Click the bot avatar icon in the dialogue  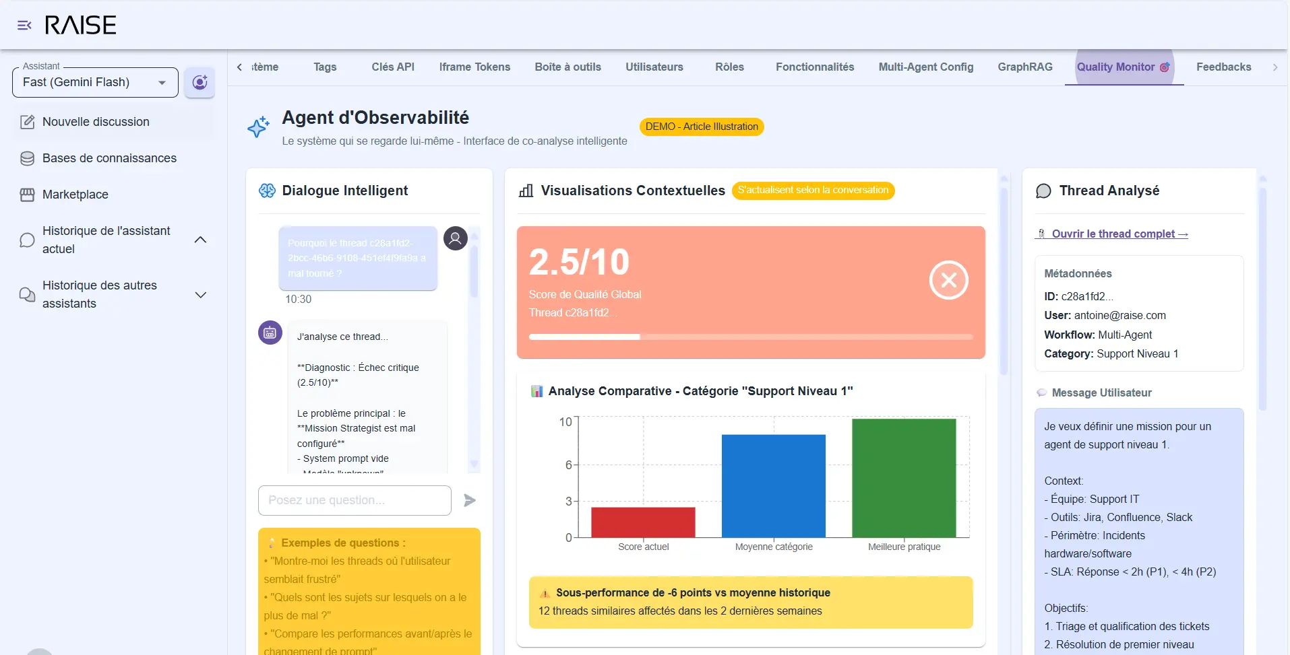click(x=270, y=333)
